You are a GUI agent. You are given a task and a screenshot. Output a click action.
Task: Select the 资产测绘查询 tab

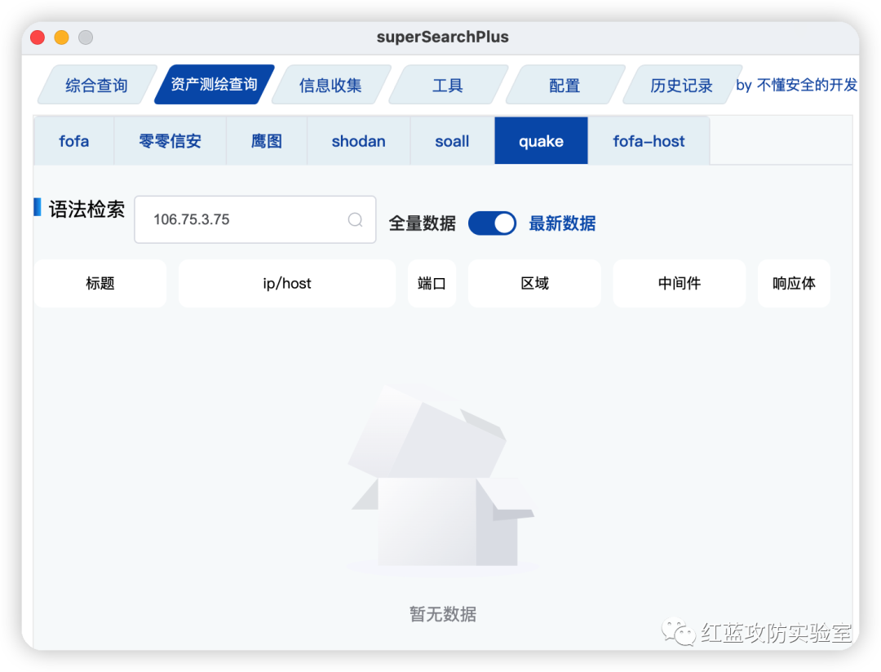click(214, 84)
